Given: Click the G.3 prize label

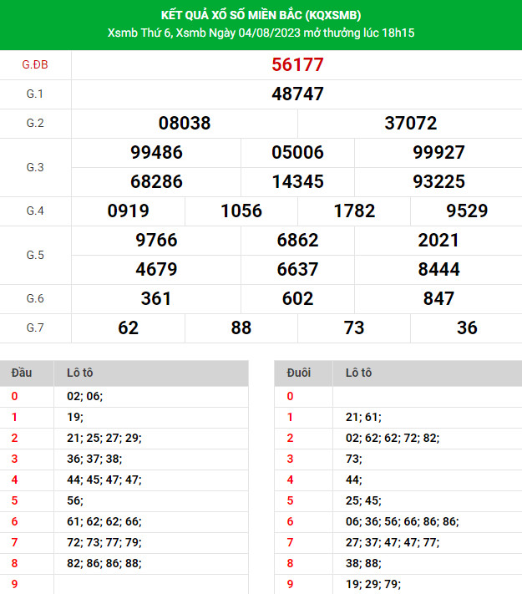Looking at the screenshot, I should point(35,167).
